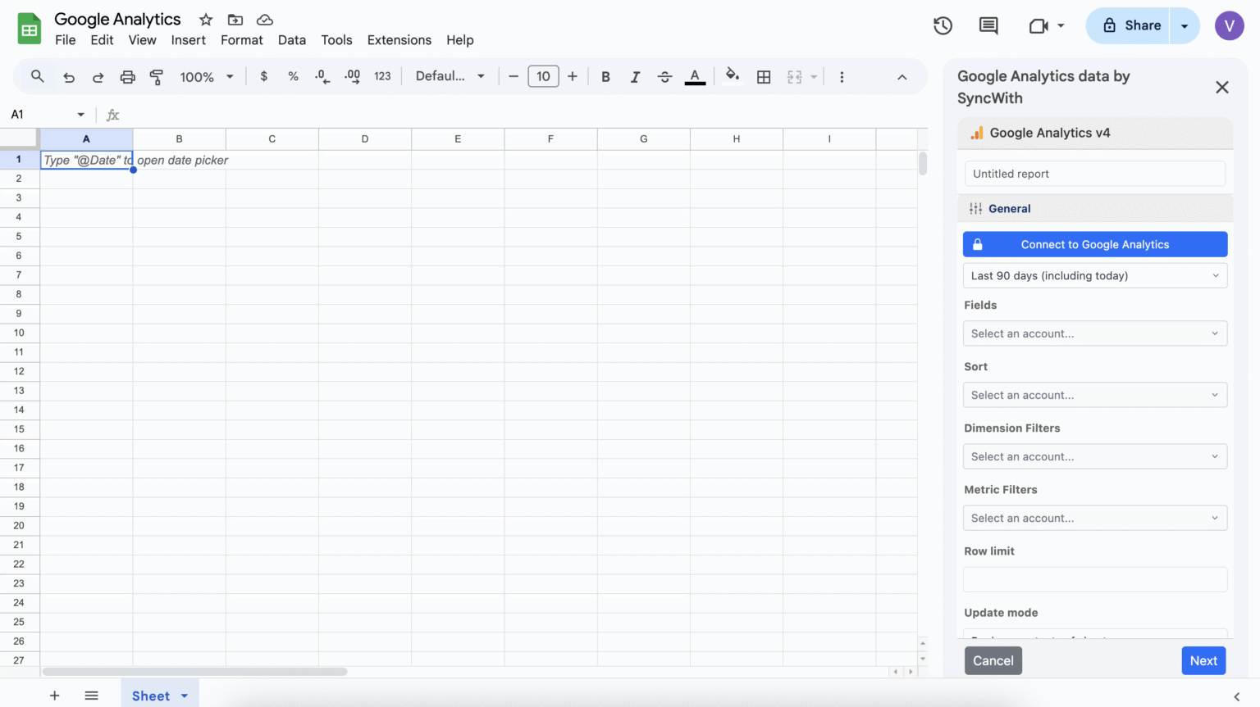View cloud save status icon
The image size is (1260, 707).
264,20
